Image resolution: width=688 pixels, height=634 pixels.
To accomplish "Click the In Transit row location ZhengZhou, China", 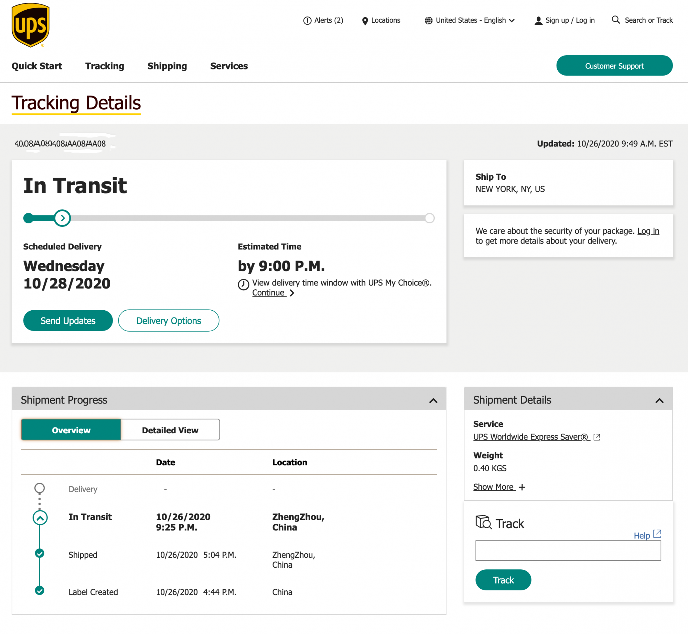I will (x=298, y=522).
